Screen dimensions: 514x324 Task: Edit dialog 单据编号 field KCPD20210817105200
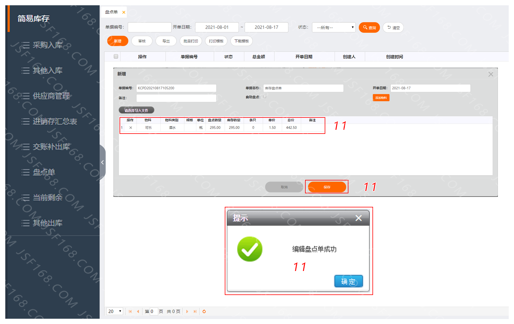[x=176, y=88]
